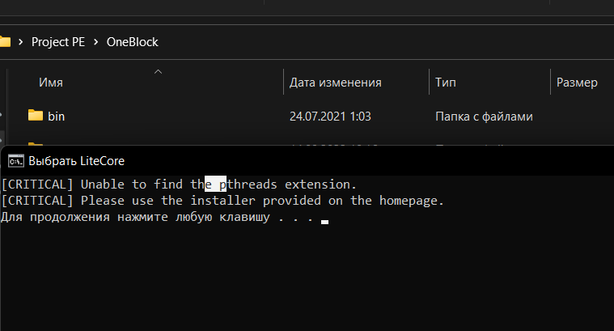The height and width of the screenshot is (331, 614).
Task: Select the OneBlock breadcrumb segment
Action: 133,42
